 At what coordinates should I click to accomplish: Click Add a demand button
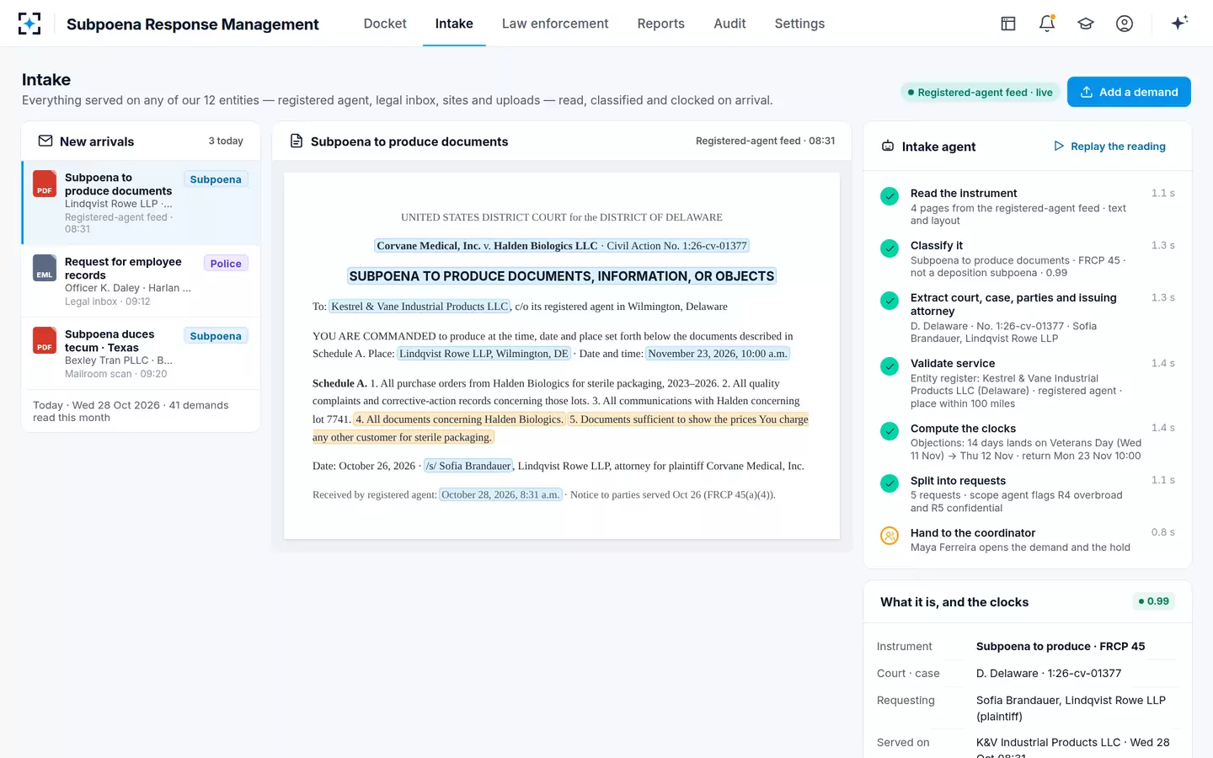click(x=1129, y=92)
